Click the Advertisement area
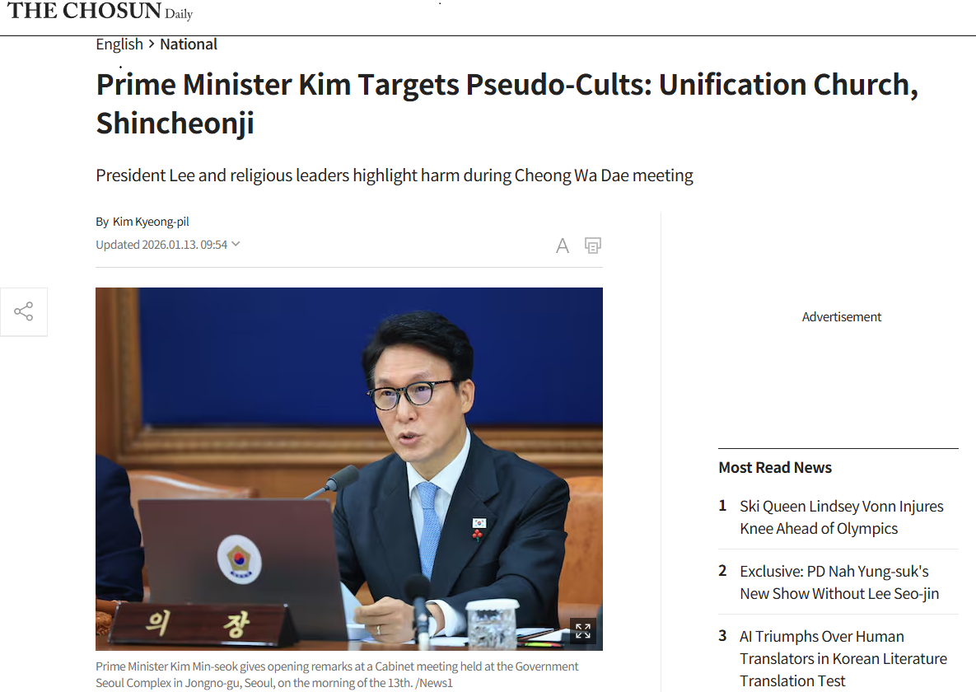The width and height of the screenshot is (976, 692). (x=841, y=317)
